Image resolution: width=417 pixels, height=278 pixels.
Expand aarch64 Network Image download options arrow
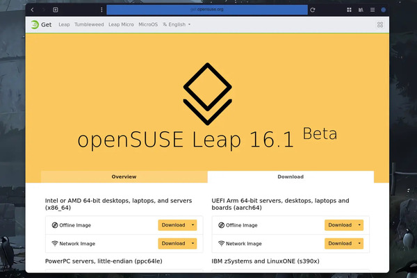tap(359, 243)
